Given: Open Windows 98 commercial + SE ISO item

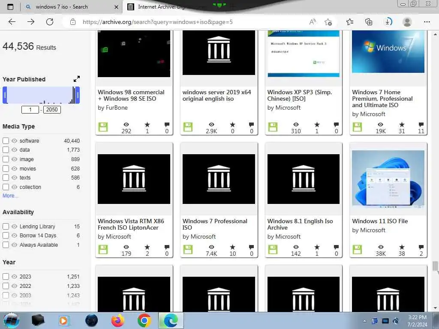Looking at the screenshot, I should 131,96.
